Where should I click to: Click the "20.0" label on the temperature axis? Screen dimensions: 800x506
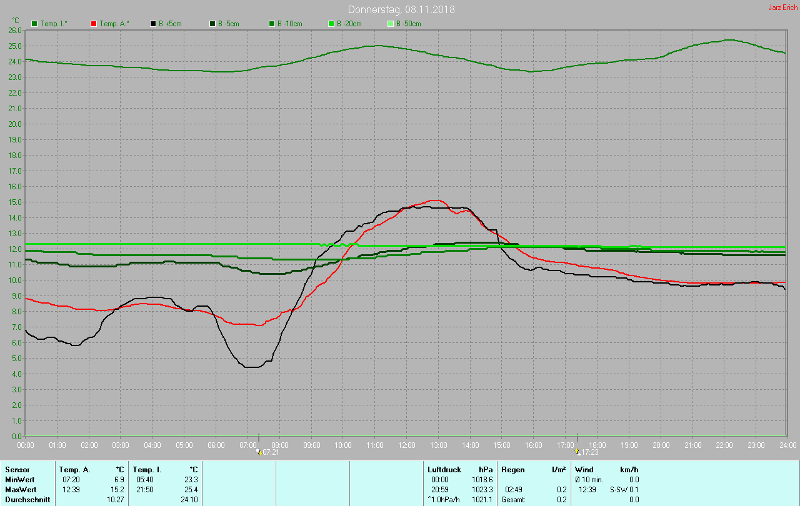16,124
